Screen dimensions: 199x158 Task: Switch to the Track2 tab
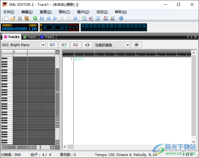pos(30,37)
